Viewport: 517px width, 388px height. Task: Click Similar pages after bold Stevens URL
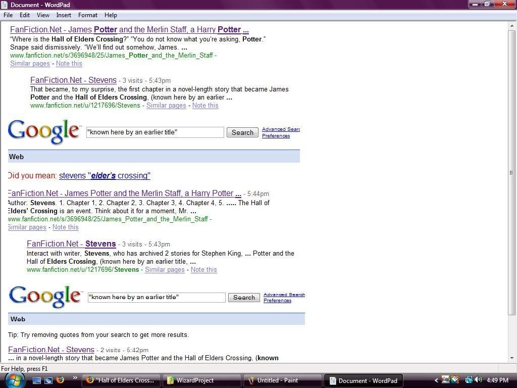(165, 270)
